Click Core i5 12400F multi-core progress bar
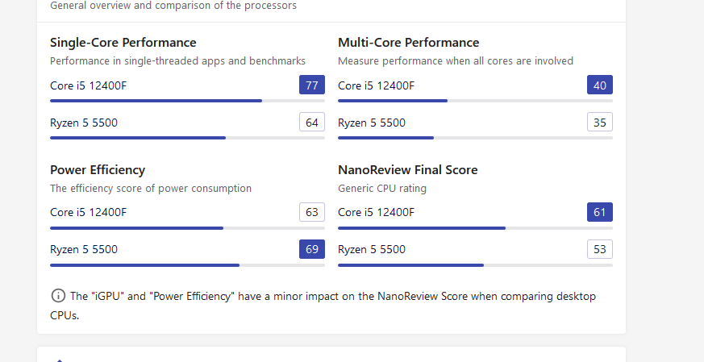The image size is (704, 362). pyautogui.click(x=475, y=101)
